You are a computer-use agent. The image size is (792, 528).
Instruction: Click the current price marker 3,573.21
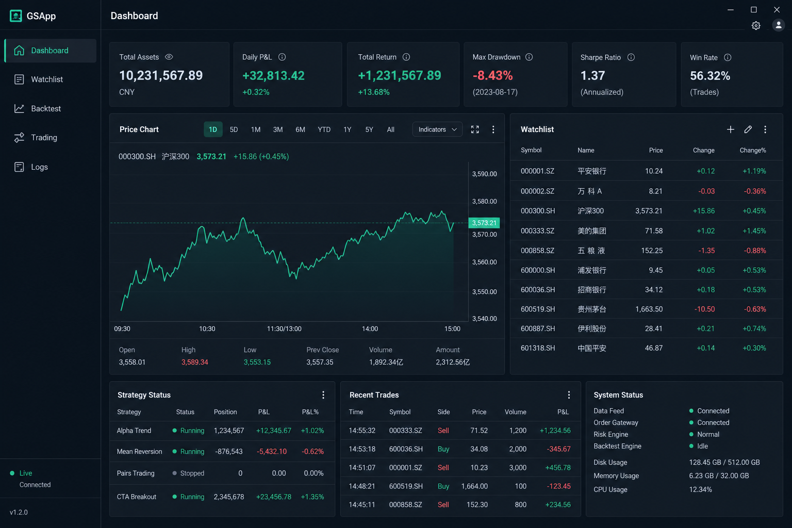(x=484, y=223)
